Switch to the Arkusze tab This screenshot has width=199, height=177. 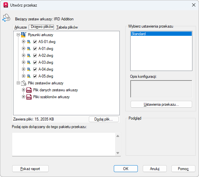tap(20, 27)
